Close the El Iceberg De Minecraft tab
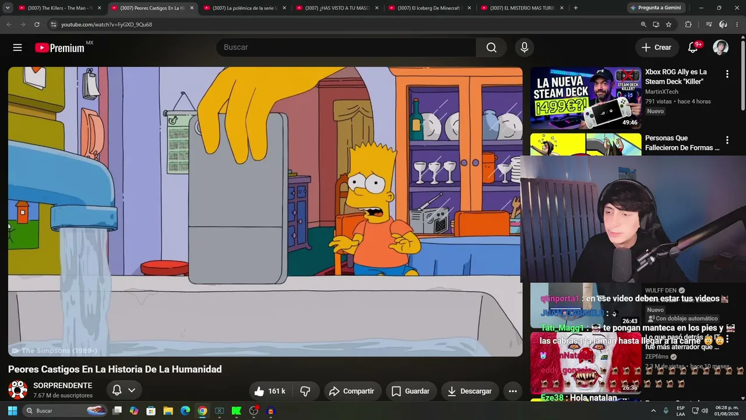 pos(469,8)
